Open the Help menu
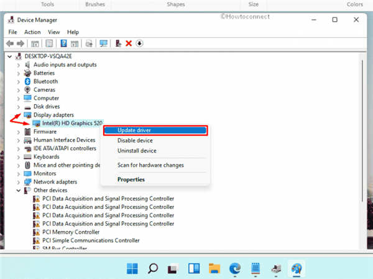 [x=73, y=32]
